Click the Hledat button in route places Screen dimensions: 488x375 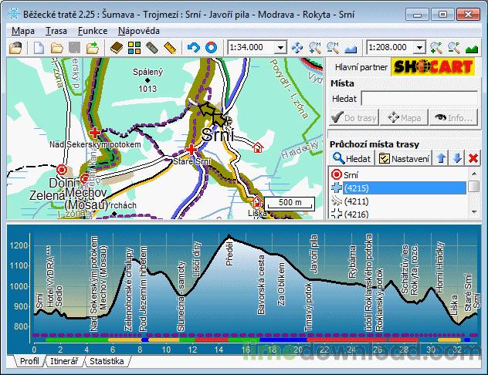click(351, 158)
